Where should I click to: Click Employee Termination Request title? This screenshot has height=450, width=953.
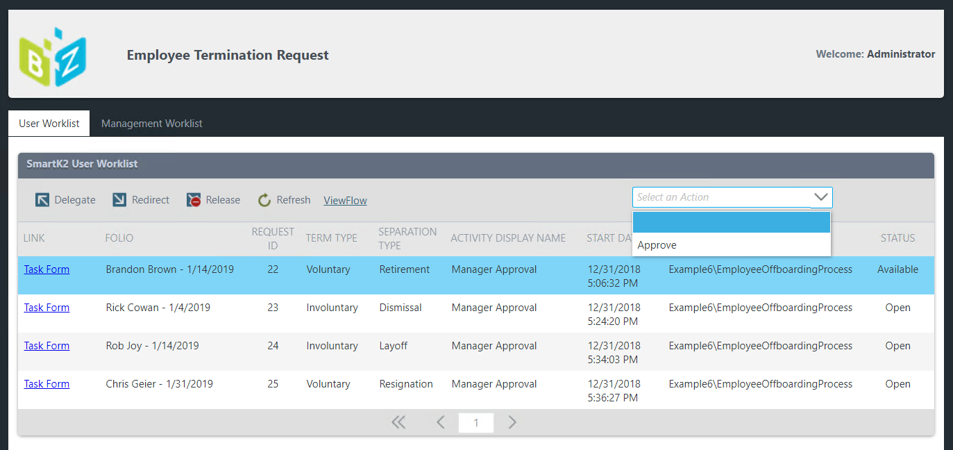[228, 55]
